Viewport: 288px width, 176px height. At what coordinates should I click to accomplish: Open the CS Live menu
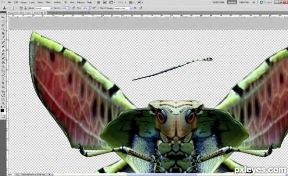coord(266,2)
